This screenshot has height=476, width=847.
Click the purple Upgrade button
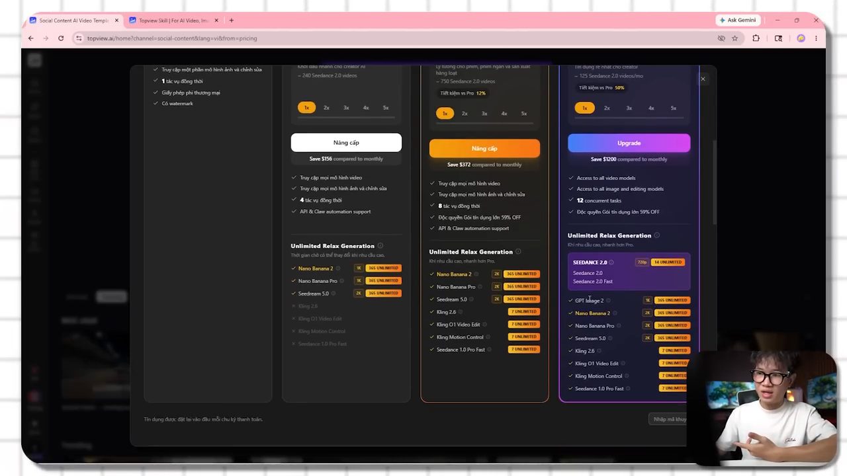[629, 143]
